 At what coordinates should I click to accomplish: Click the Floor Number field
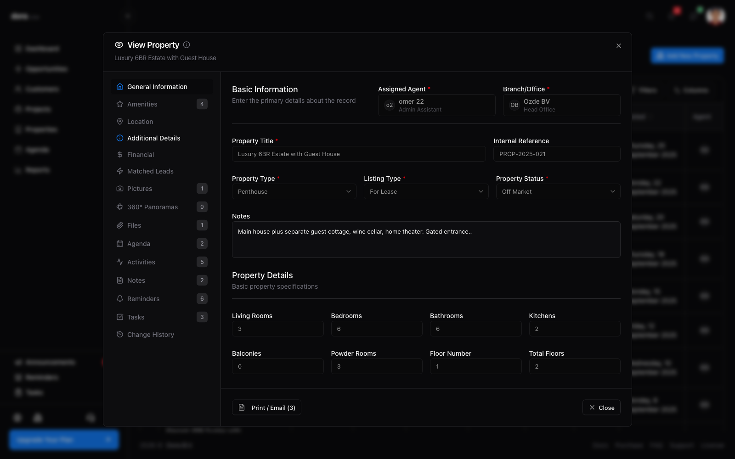[475, 366]
